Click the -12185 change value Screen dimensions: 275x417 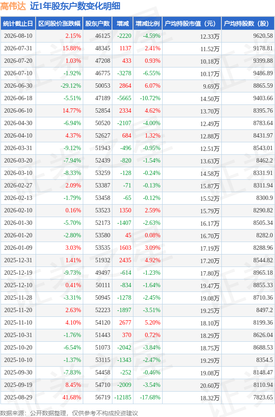point(123,397)
